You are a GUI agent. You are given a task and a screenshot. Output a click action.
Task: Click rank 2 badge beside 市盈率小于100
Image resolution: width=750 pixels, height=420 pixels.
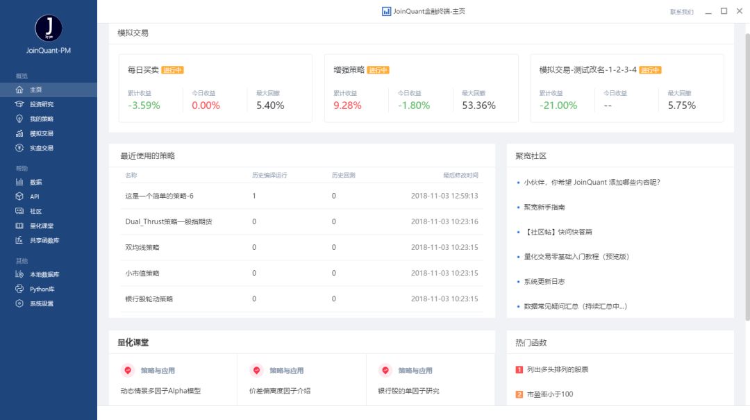[x=519, y=394]
